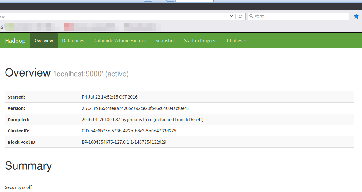Image resolution: width=362 pixels, height=192 pixels.
Task: Open the Overview tab
Action: point(43,41)
